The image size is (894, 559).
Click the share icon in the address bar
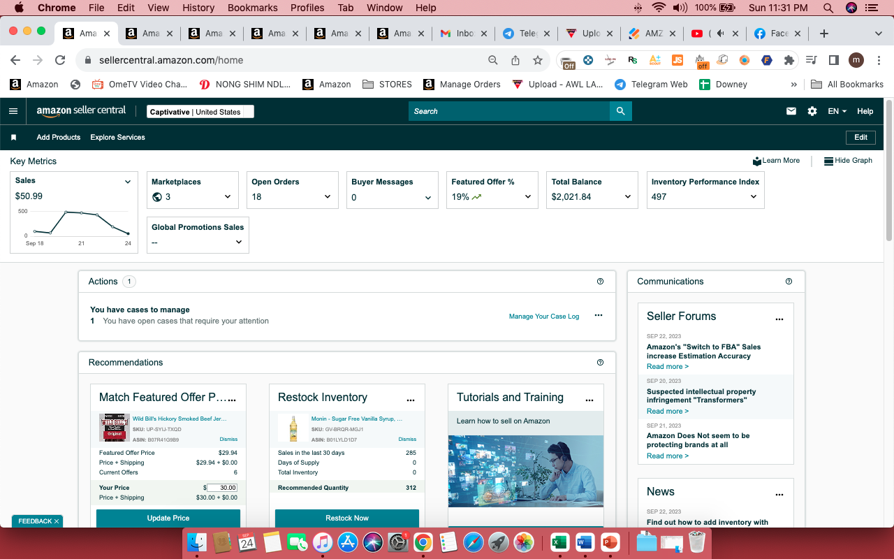tap(515, 60)
